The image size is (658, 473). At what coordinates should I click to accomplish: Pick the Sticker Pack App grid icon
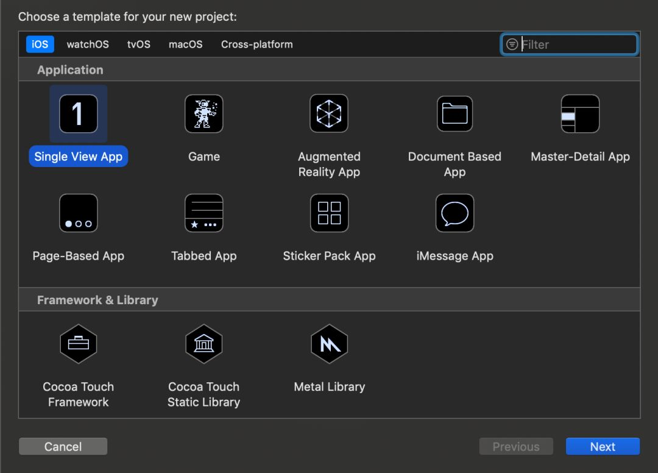click(x=329, y=213)
